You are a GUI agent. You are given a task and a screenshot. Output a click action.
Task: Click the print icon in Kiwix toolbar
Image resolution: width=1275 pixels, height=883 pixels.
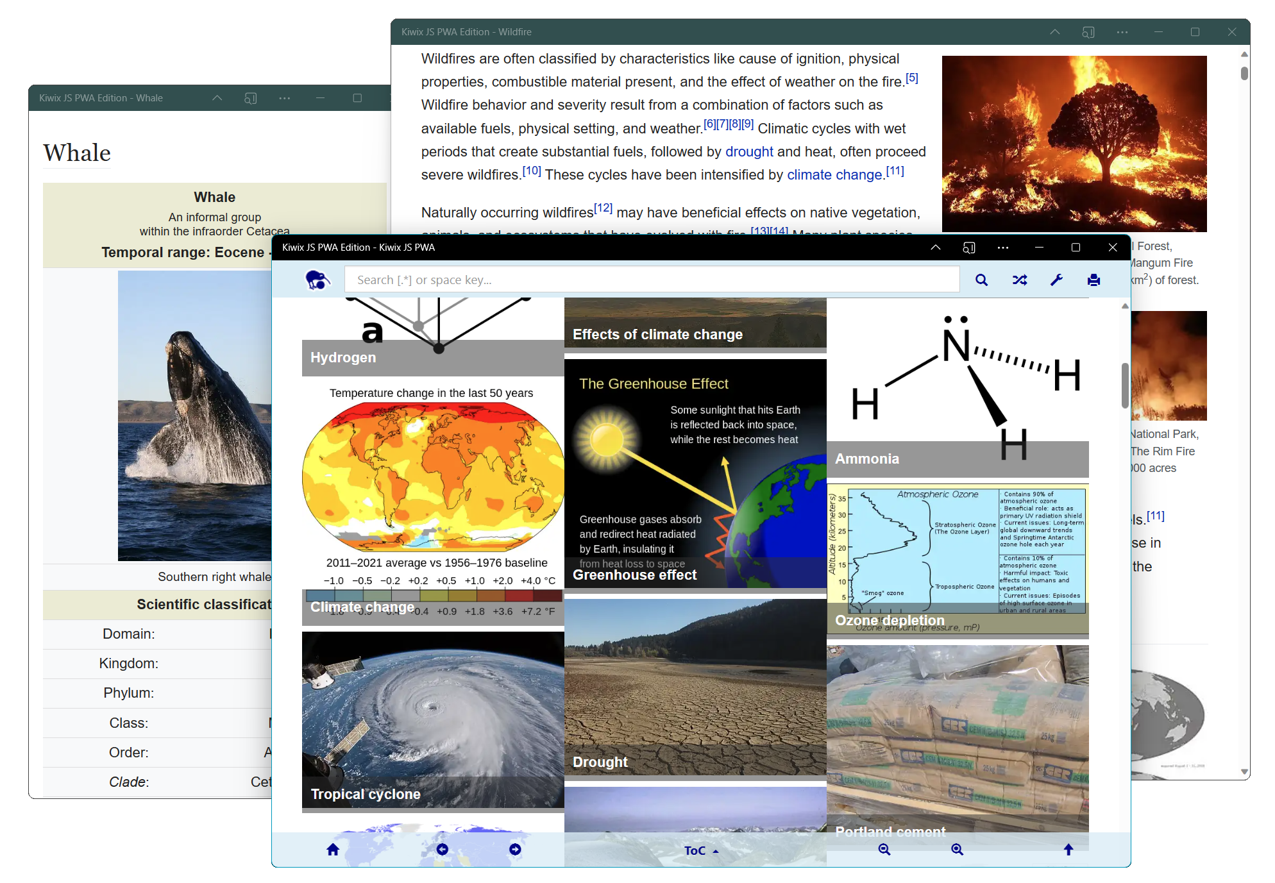coord(1094,280)
